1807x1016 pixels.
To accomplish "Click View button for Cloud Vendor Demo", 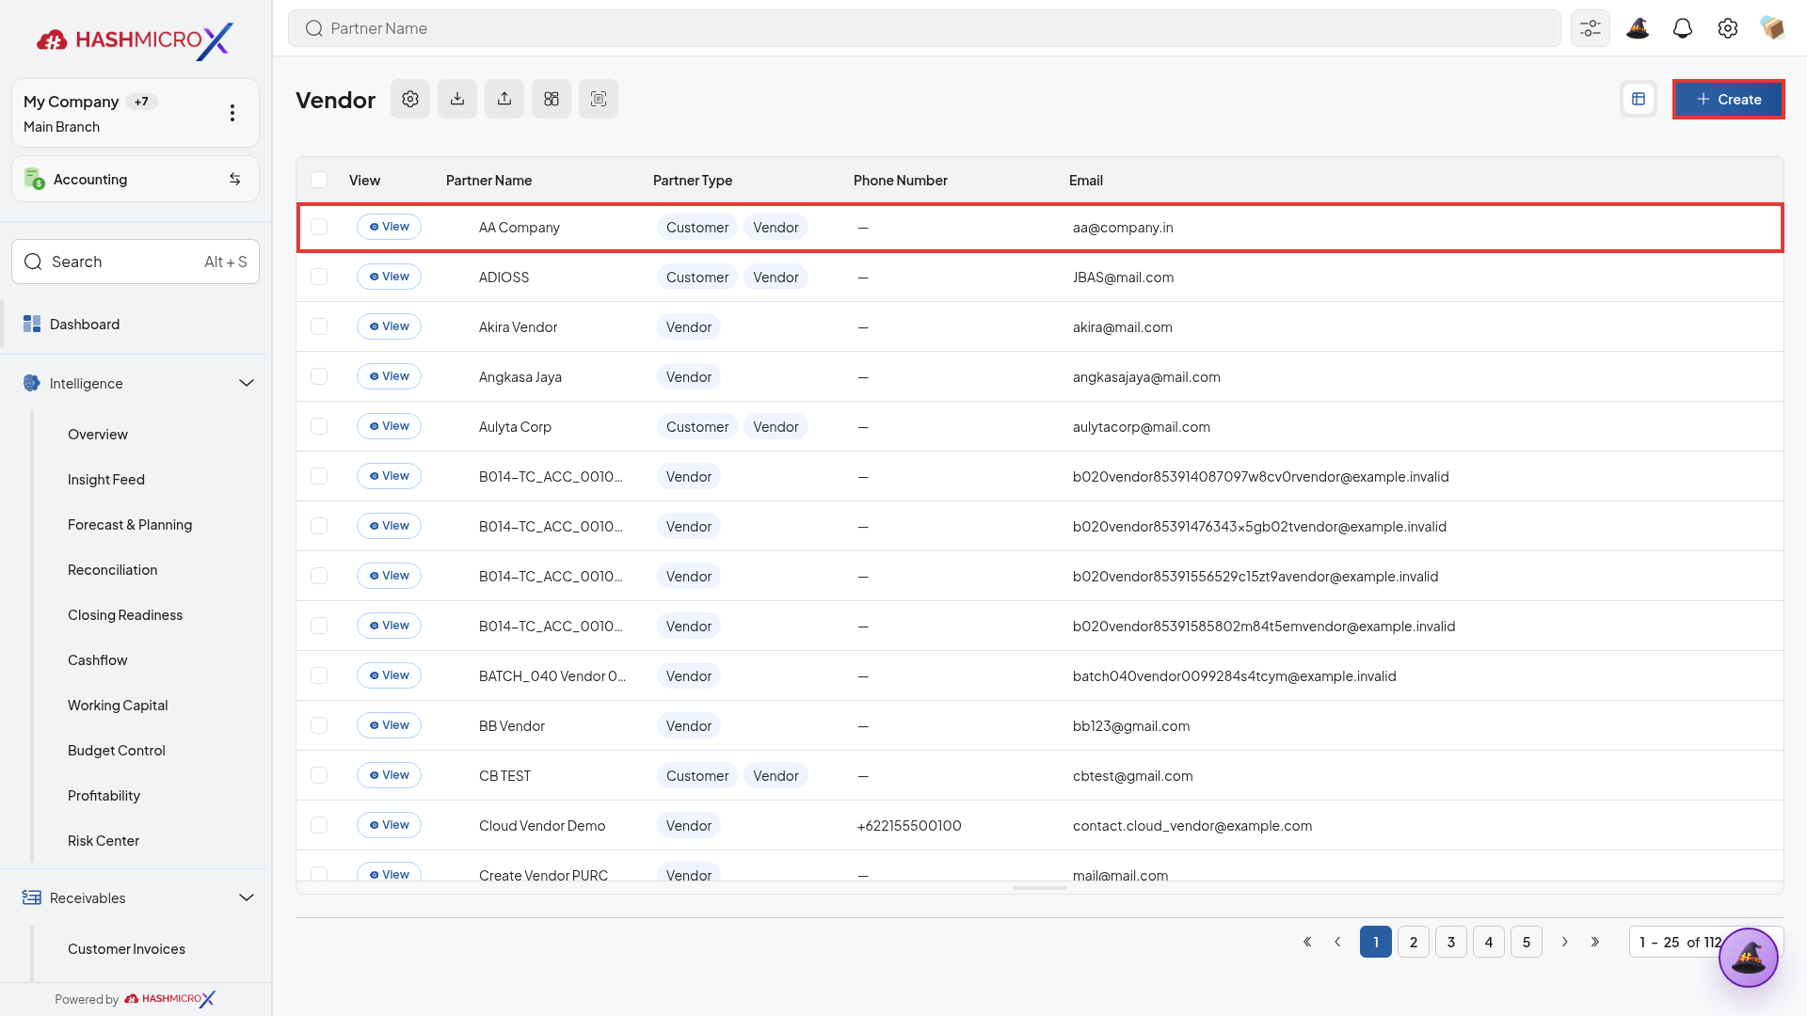I will pyautogui.click(x=389, y=825).
